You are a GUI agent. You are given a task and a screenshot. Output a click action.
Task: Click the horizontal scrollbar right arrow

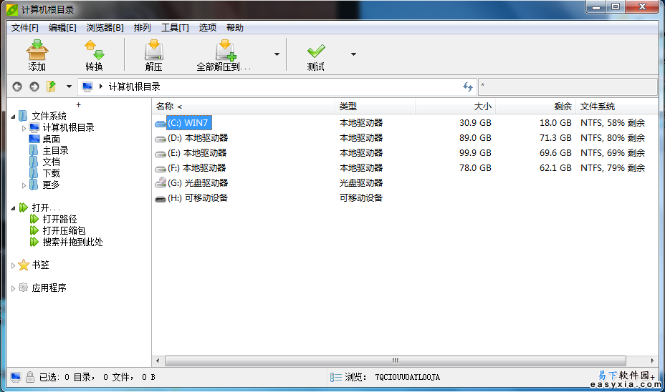[x=653, y=361]
